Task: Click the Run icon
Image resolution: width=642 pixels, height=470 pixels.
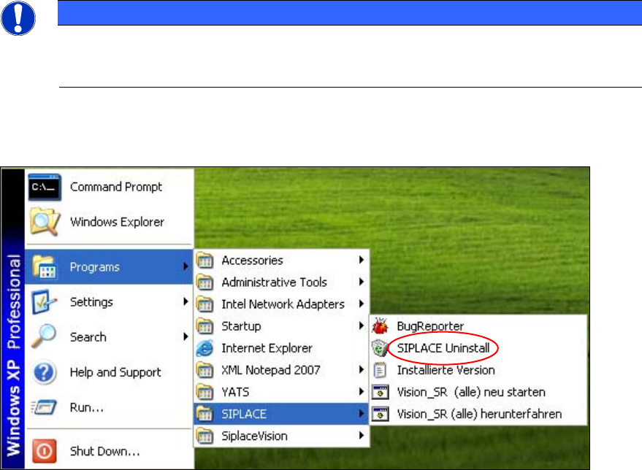Action: pos(44,407)
